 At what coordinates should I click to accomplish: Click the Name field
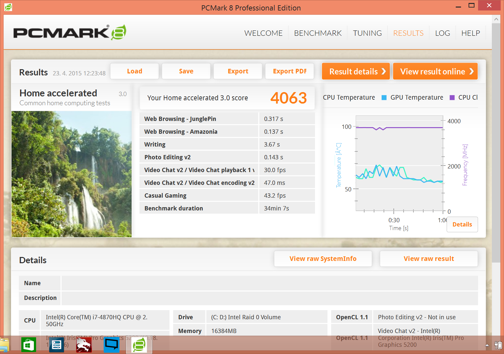(270, 283)
